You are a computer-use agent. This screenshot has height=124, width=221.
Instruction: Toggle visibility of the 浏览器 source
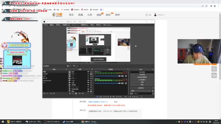point(88,85)
